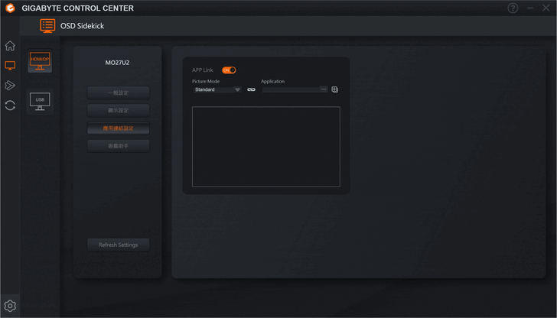Select the 應用連結設定 app link tab
The height and width of the screenshot is (318, 557).
tap(119, 128)
